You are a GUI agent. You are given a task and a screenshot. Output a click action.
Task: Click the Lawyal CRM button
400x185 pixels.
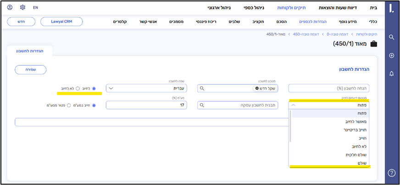point(61,22)
